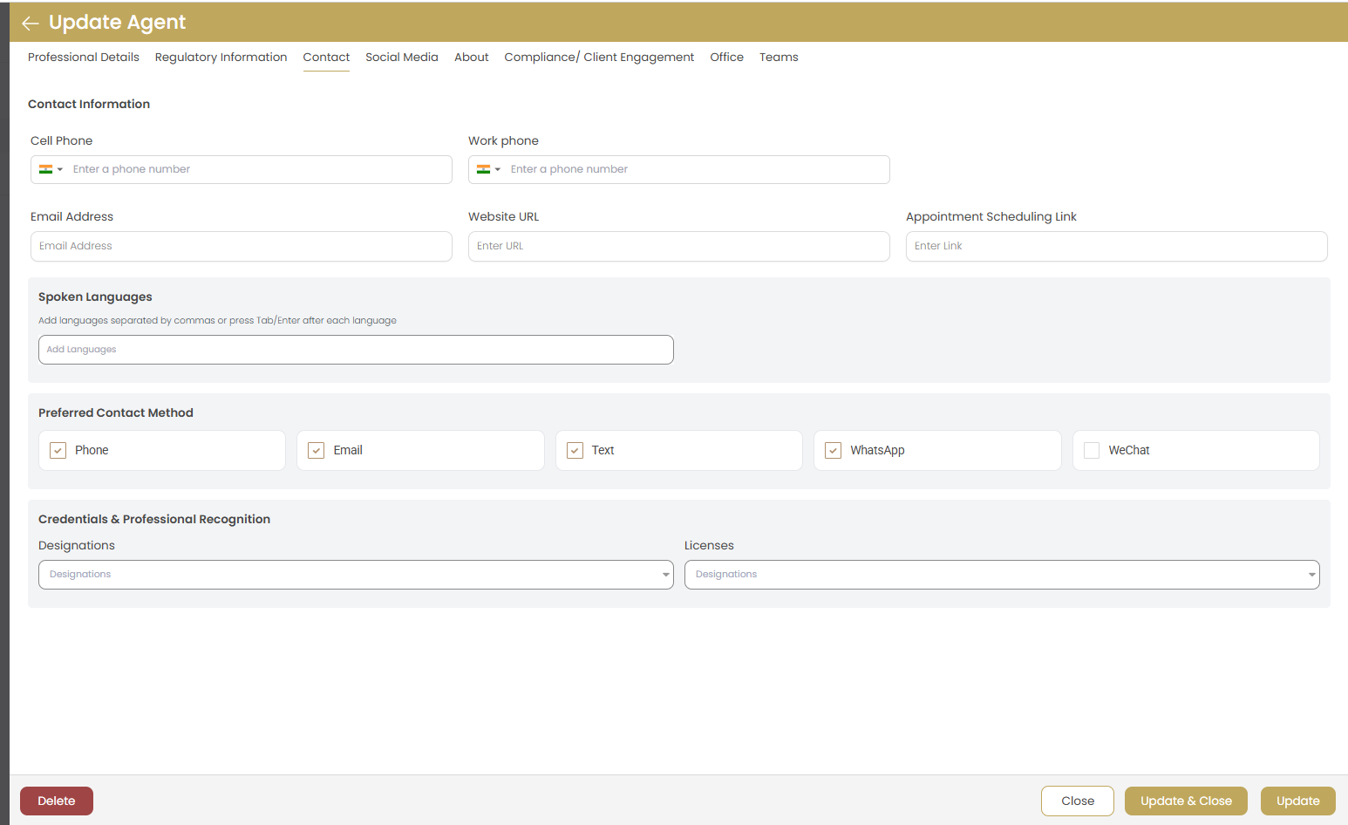Uncheck the Text contact option
Image resolution: width=1348 pixels, height=825 pixels.
575,450
